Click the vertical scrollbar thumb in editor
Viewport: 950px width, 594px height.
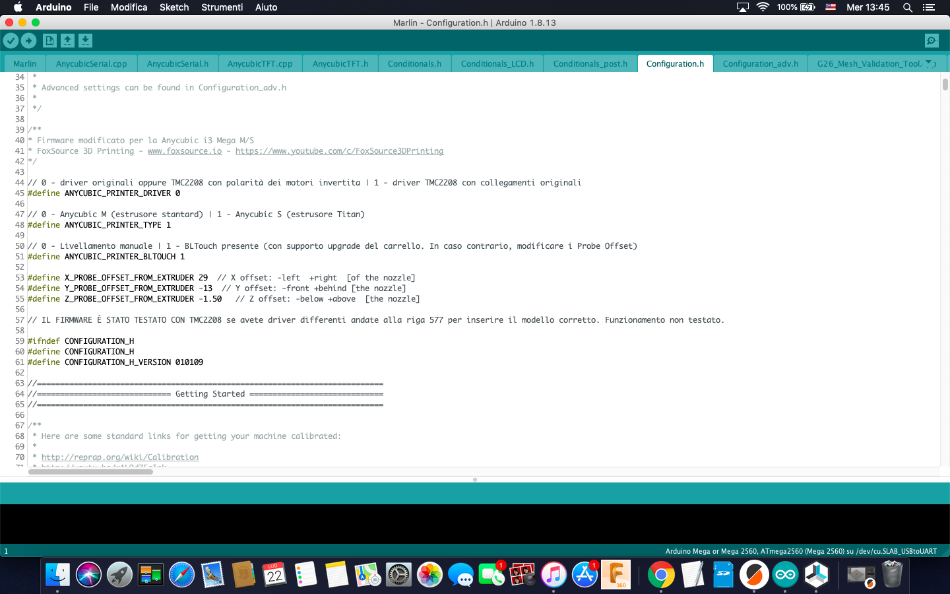945,84
